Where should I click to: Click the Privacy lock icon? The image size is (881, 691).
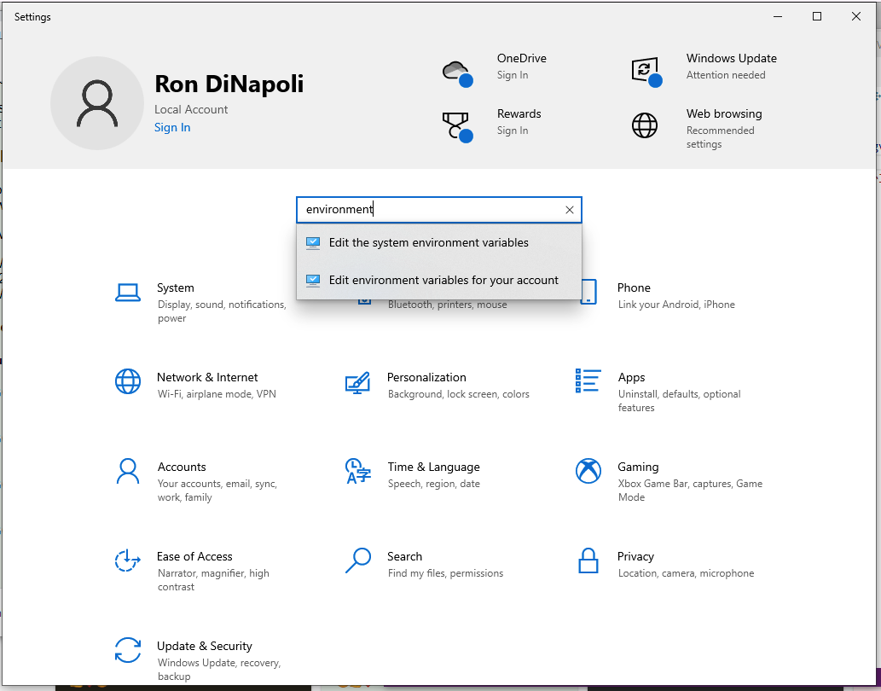point(588,560)
